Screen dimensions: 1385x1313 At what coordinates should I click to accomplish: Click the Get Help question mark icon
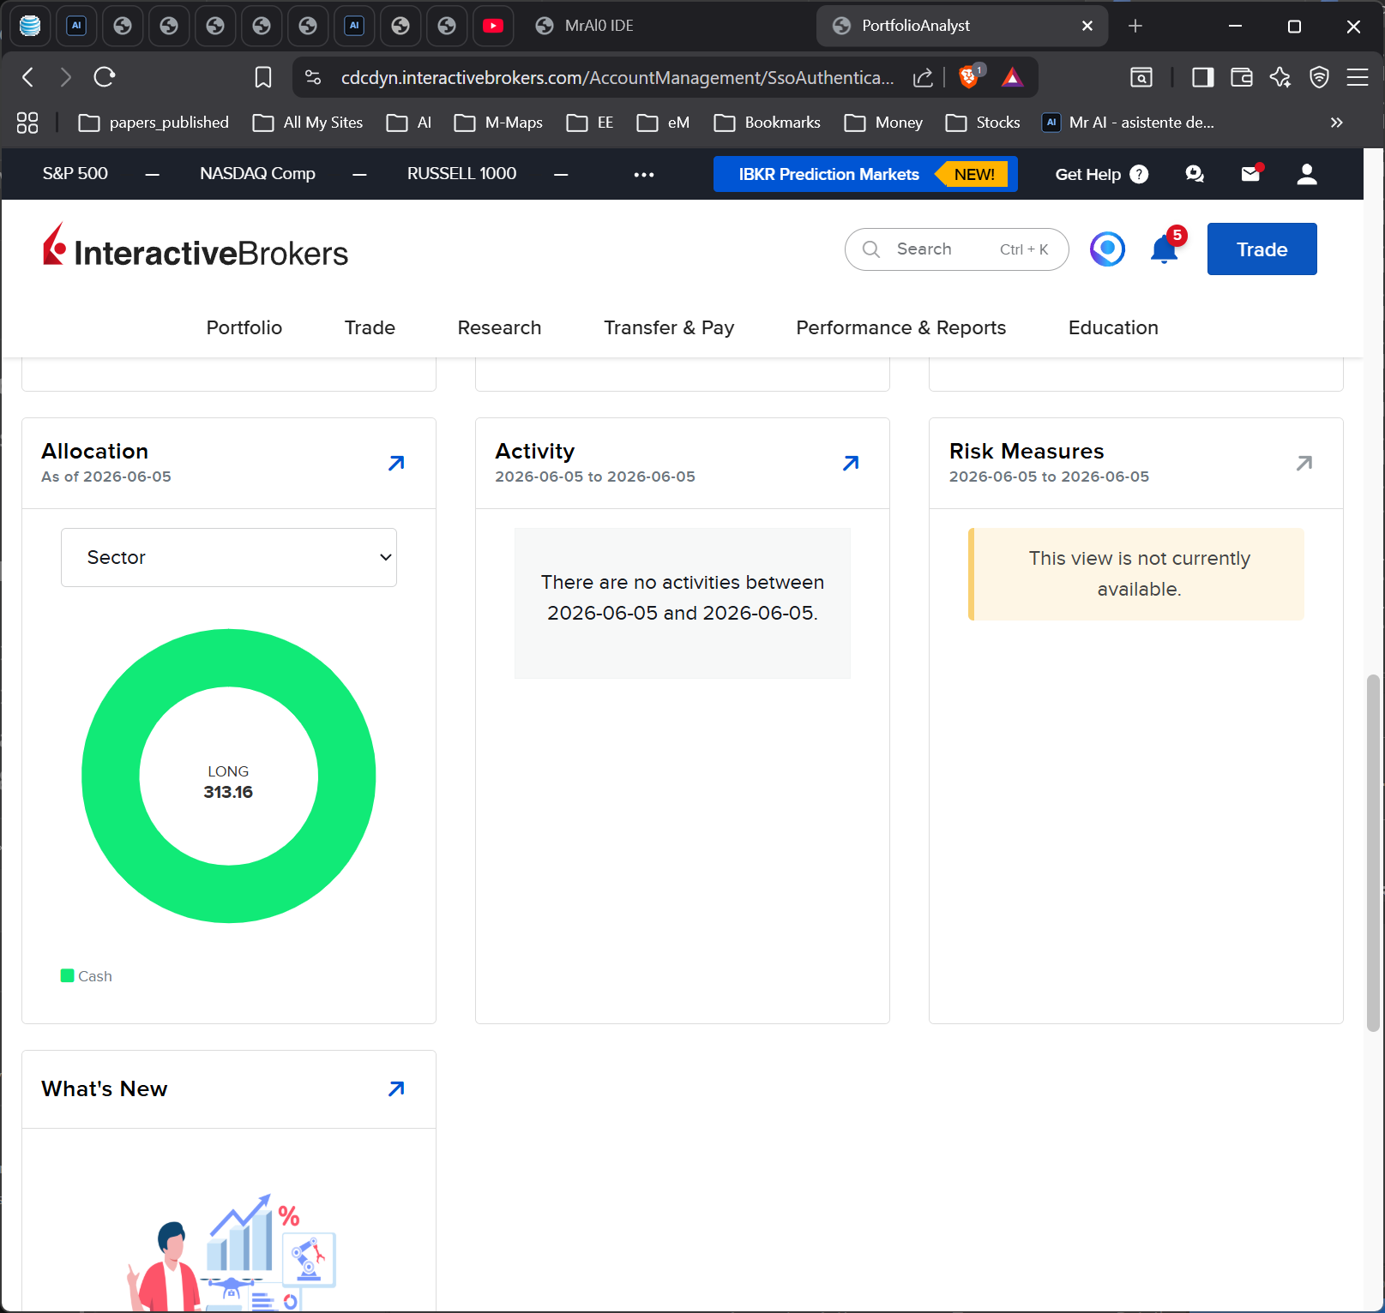pos(1139,174)
